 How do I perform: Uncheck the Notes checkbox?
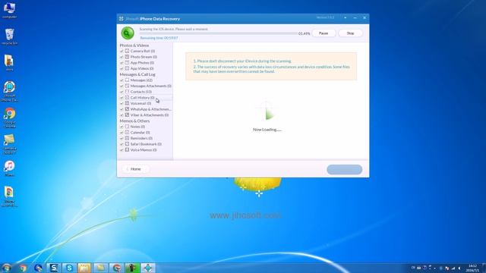(121, 127)
